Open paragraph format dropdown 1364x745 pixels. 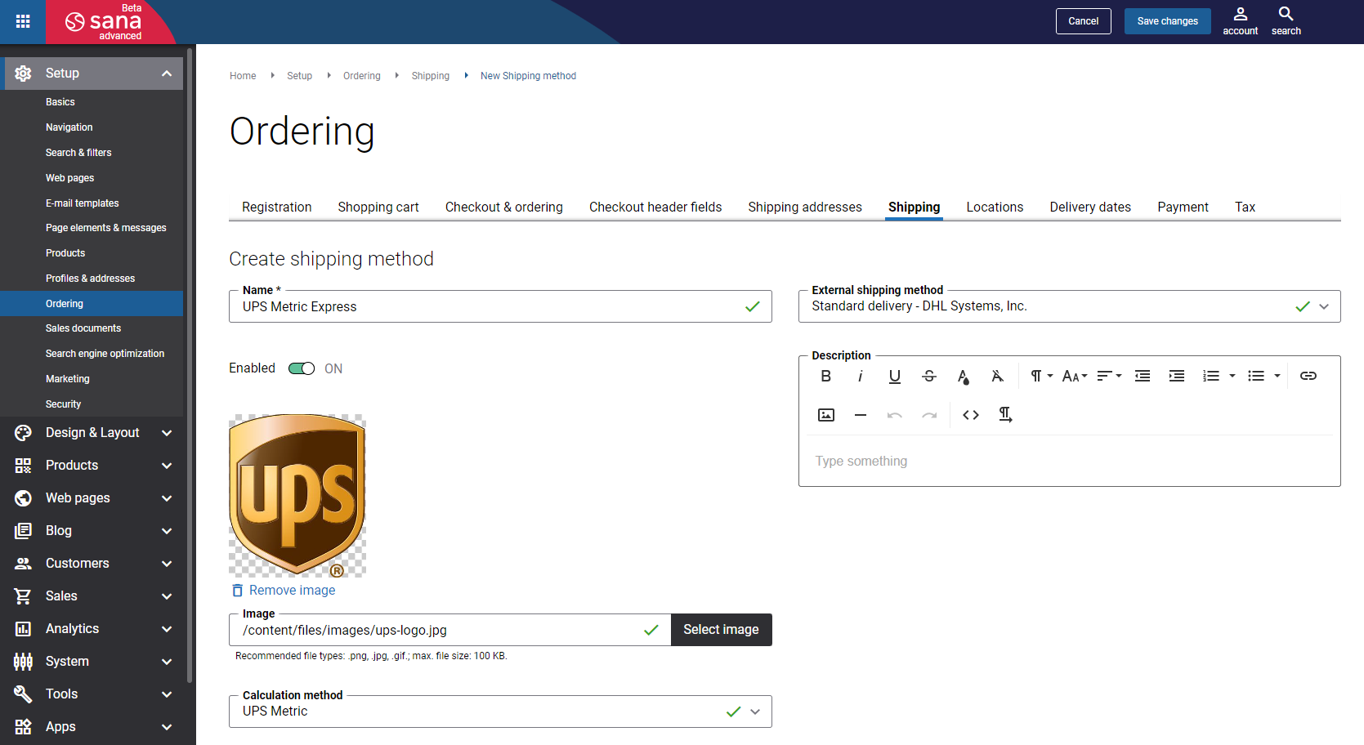(1041, 376)
